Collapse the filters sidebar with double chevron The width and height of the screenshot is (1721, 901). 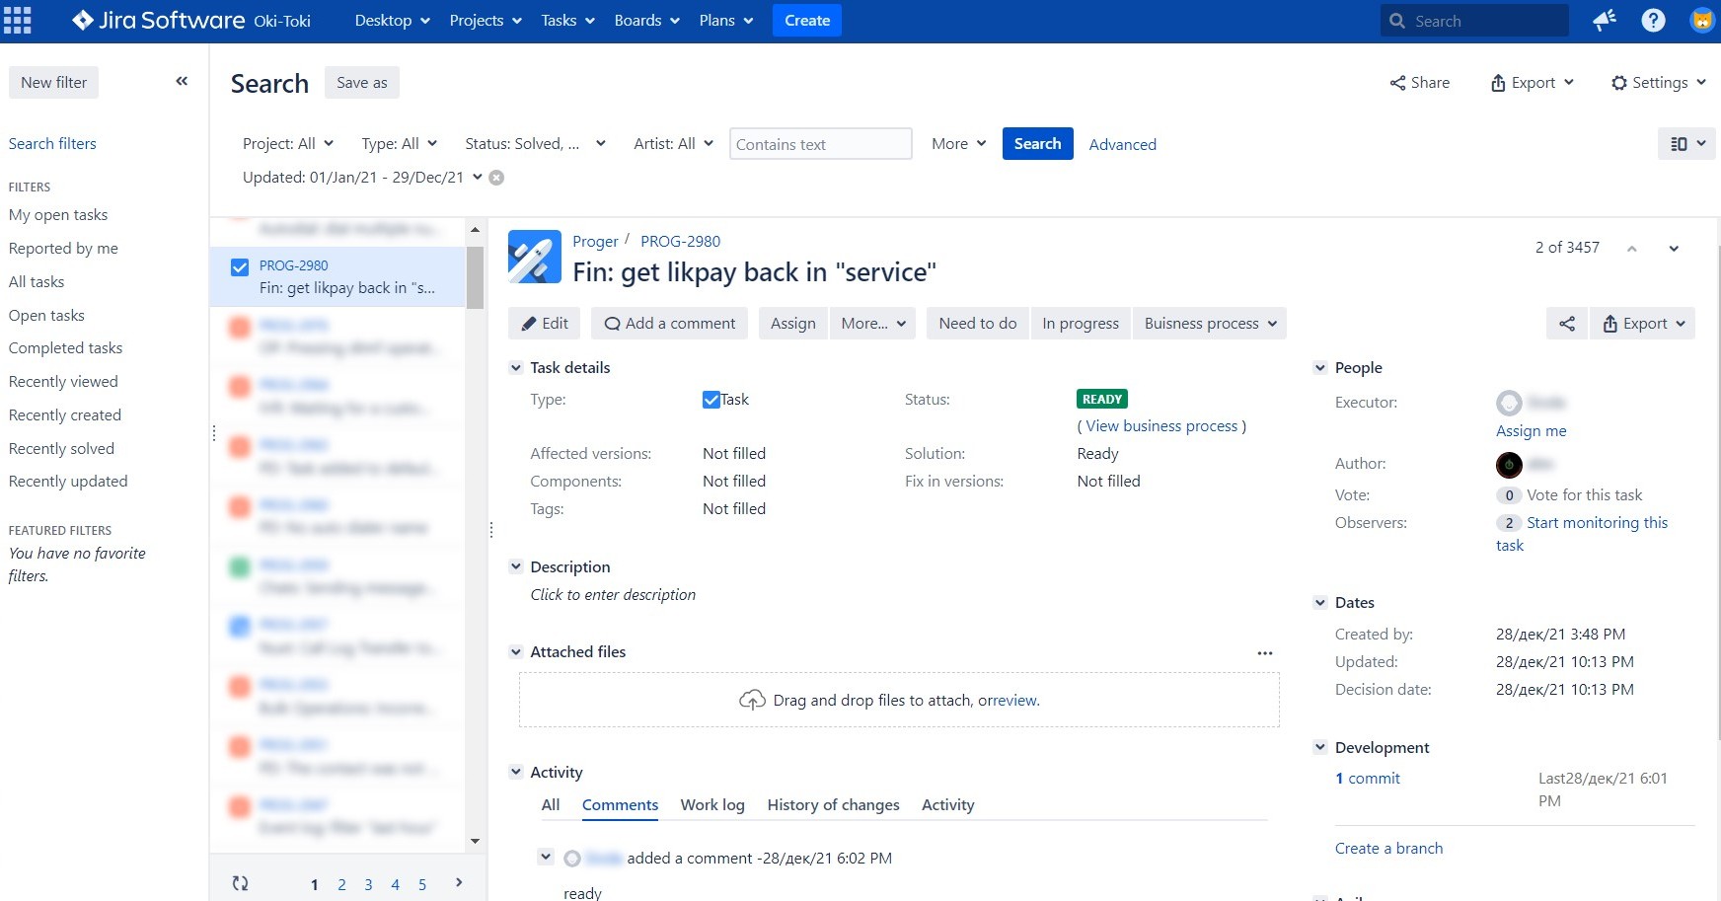(182, 82)
